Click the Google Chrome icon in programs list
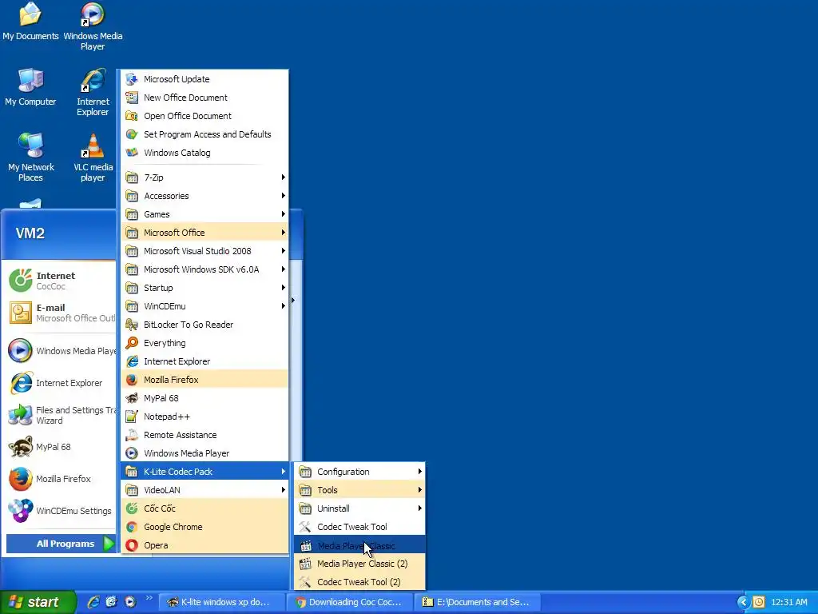The height and width of the screenshot is (614, 818). (132, 527)
